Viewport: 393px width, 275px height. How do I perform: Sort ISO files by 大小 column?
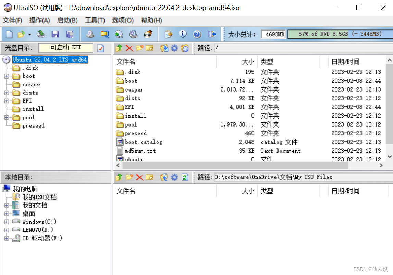point(237,62)
